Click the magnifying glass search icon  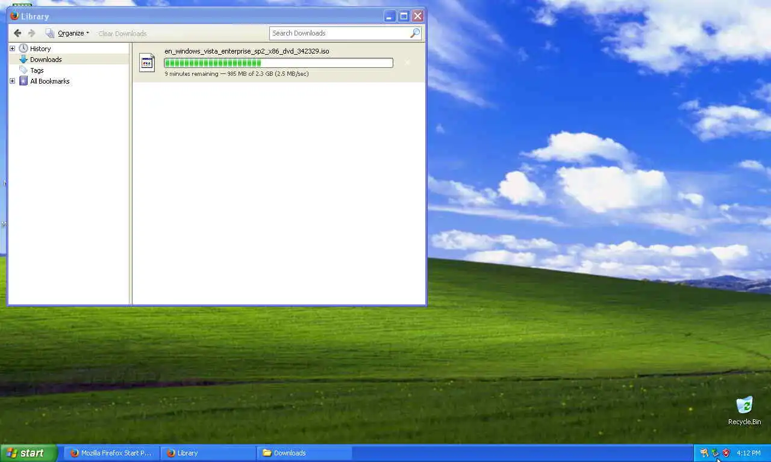(415, 33)
